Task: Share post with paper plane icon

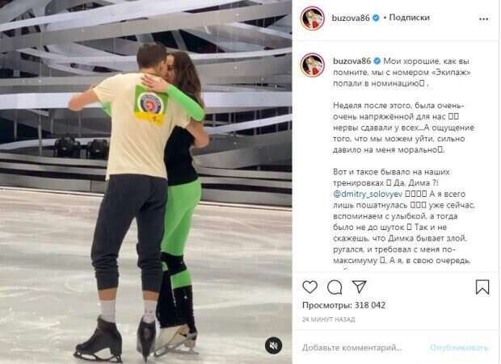Action: click(359, 287)
